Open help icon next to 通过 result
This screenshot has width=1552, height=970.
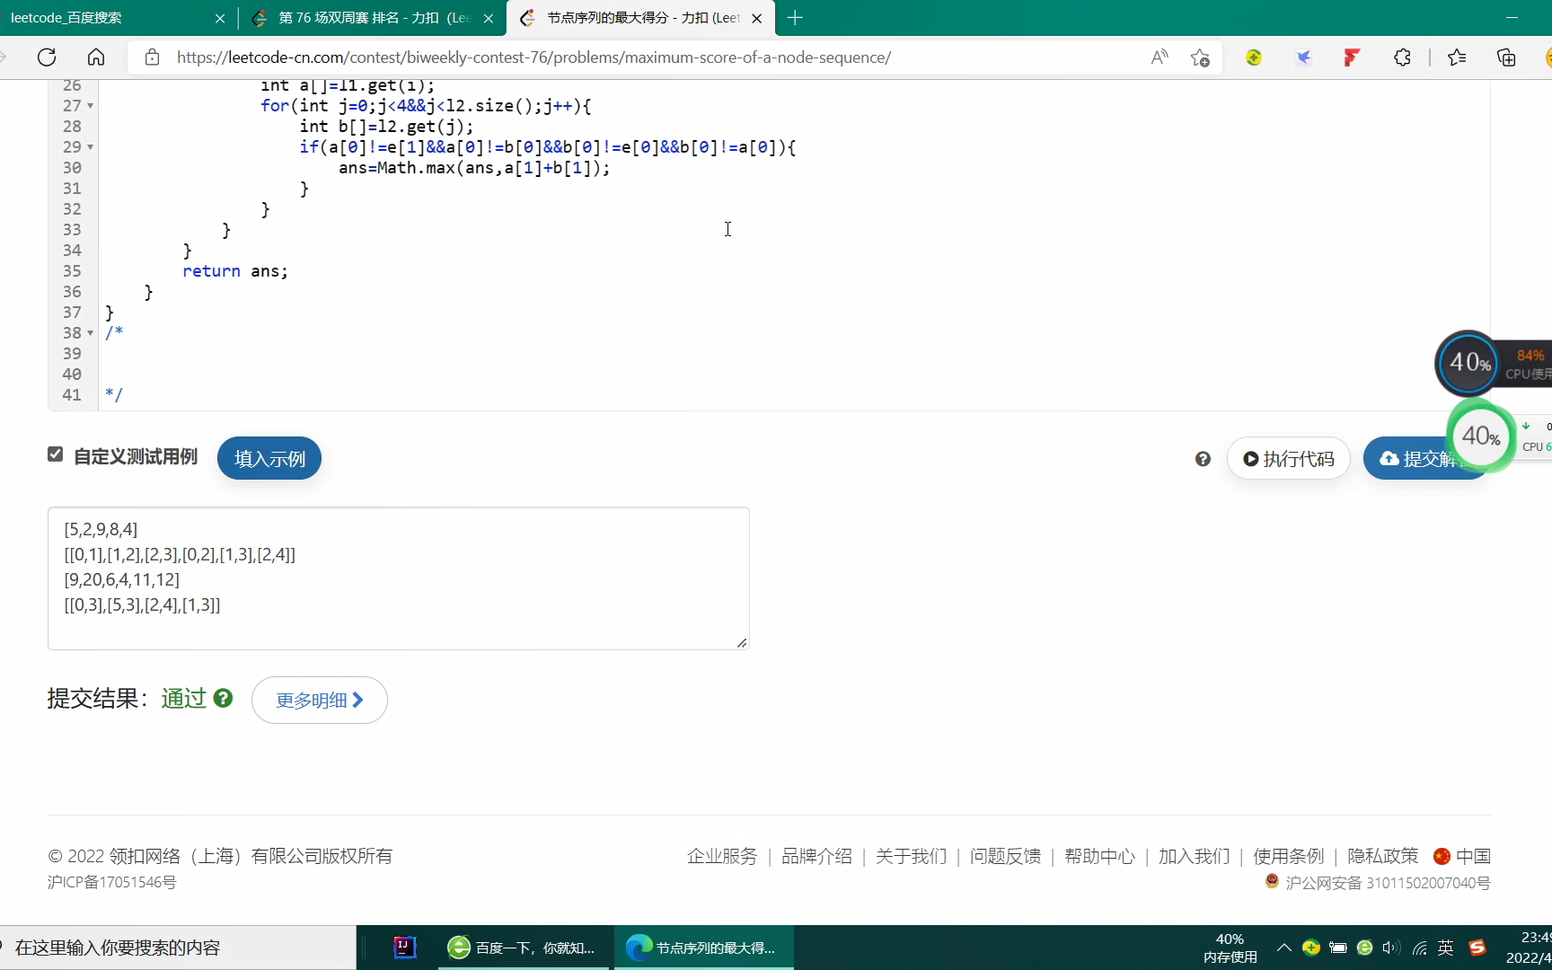tap(224, 698)
